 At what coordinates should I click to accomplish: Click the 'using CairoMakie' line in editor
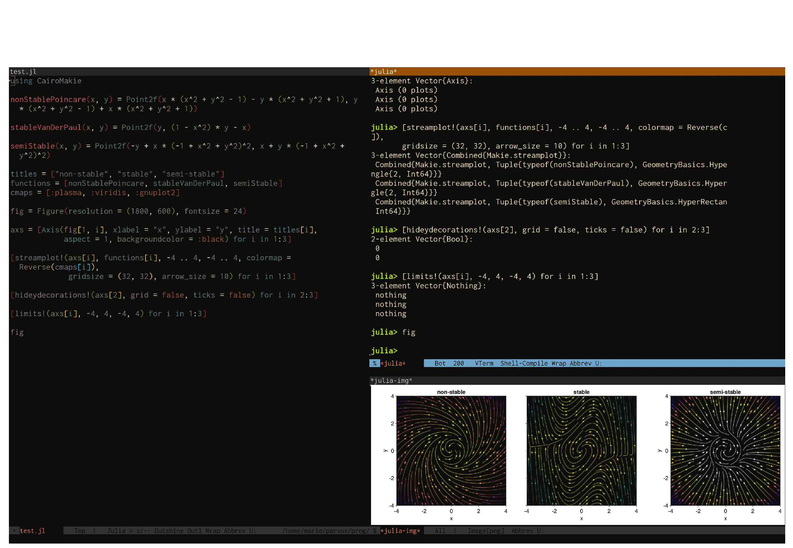coord(46,81)
